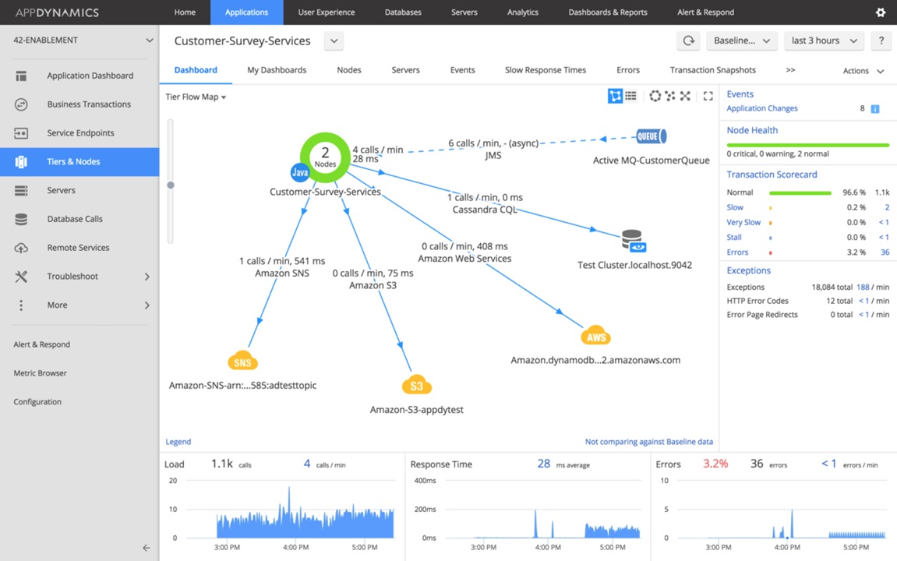Select the flow map view icon
897x561 pixels.
tap(615, 96)
